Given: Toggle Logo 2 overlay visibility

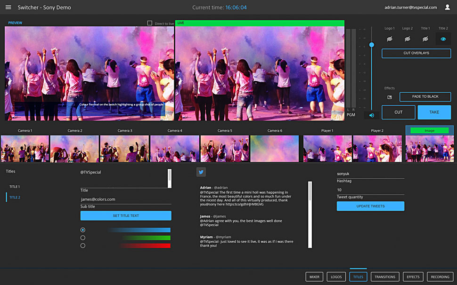Looking at the screenshot, I should tap(408, 39).
